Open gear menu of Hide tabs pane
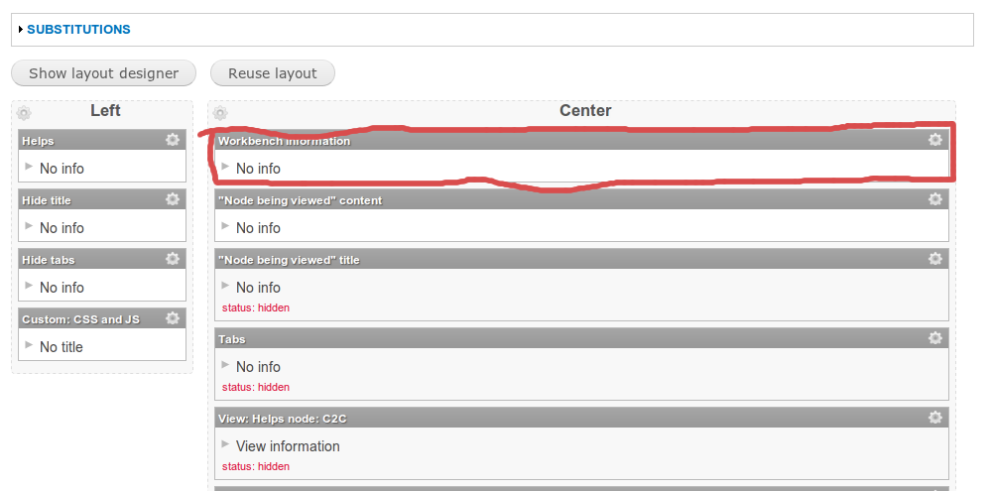Screen dimensions: 989x491 coord(173,258)
